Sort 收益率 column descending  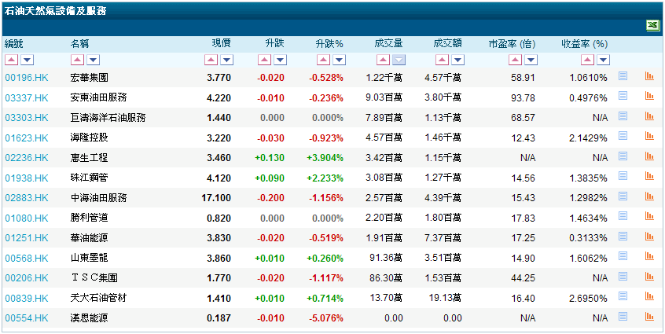(x=604, y=60)
